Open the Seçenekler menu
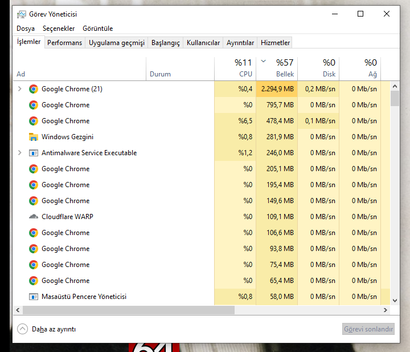The width and height of the screenshot is (410, 352). (x=59, y=29)
